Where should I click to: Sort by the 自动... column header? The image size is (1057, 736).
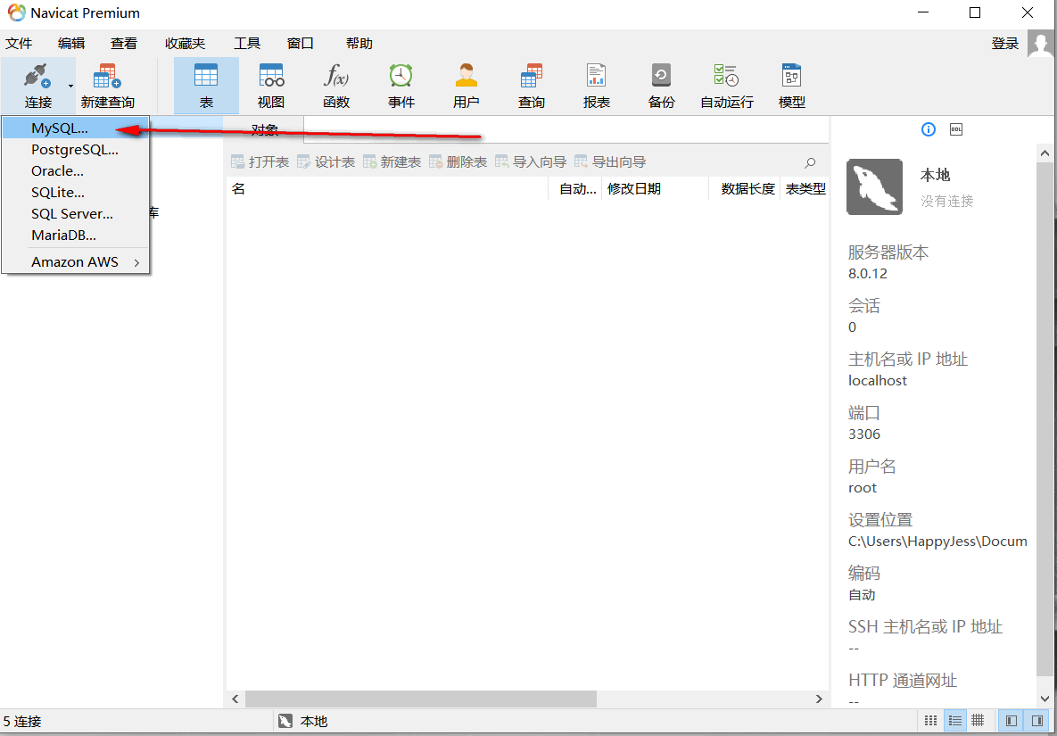575,189
